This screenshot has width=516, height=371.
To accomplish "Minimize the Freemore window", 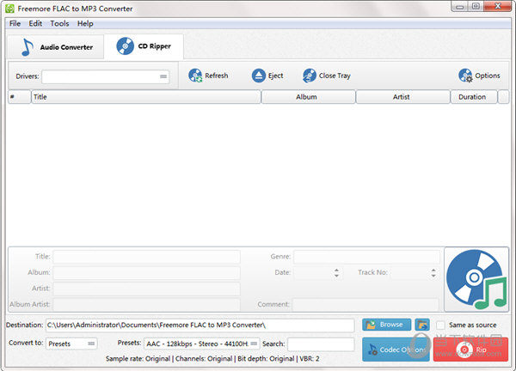I will click(x=460, y=6).
